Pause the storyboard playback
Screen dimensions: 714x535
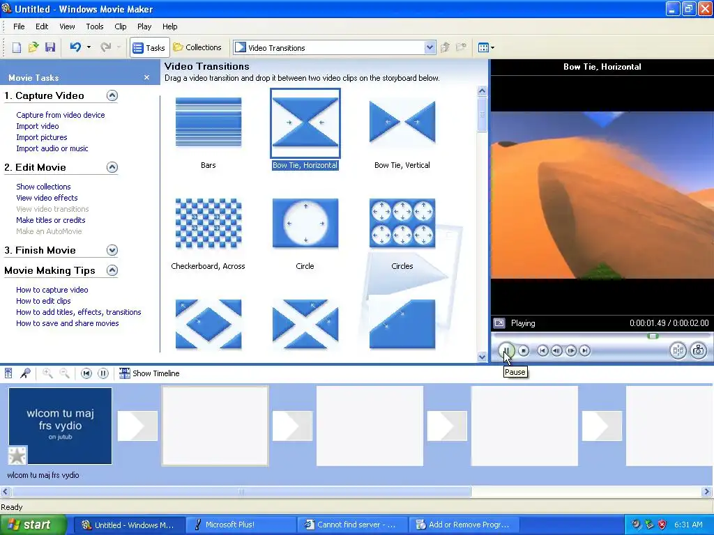(103, 373)
